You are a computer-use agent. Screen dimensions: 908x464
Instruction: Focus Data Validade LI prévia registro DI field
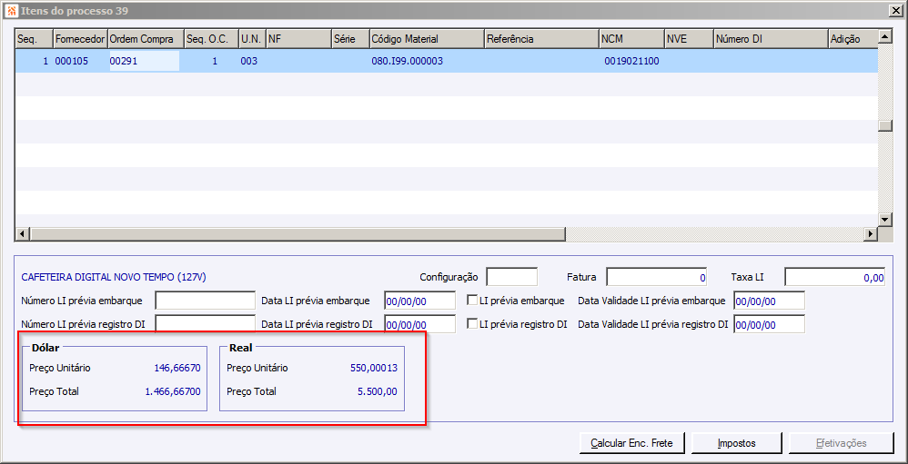(769, 324)
